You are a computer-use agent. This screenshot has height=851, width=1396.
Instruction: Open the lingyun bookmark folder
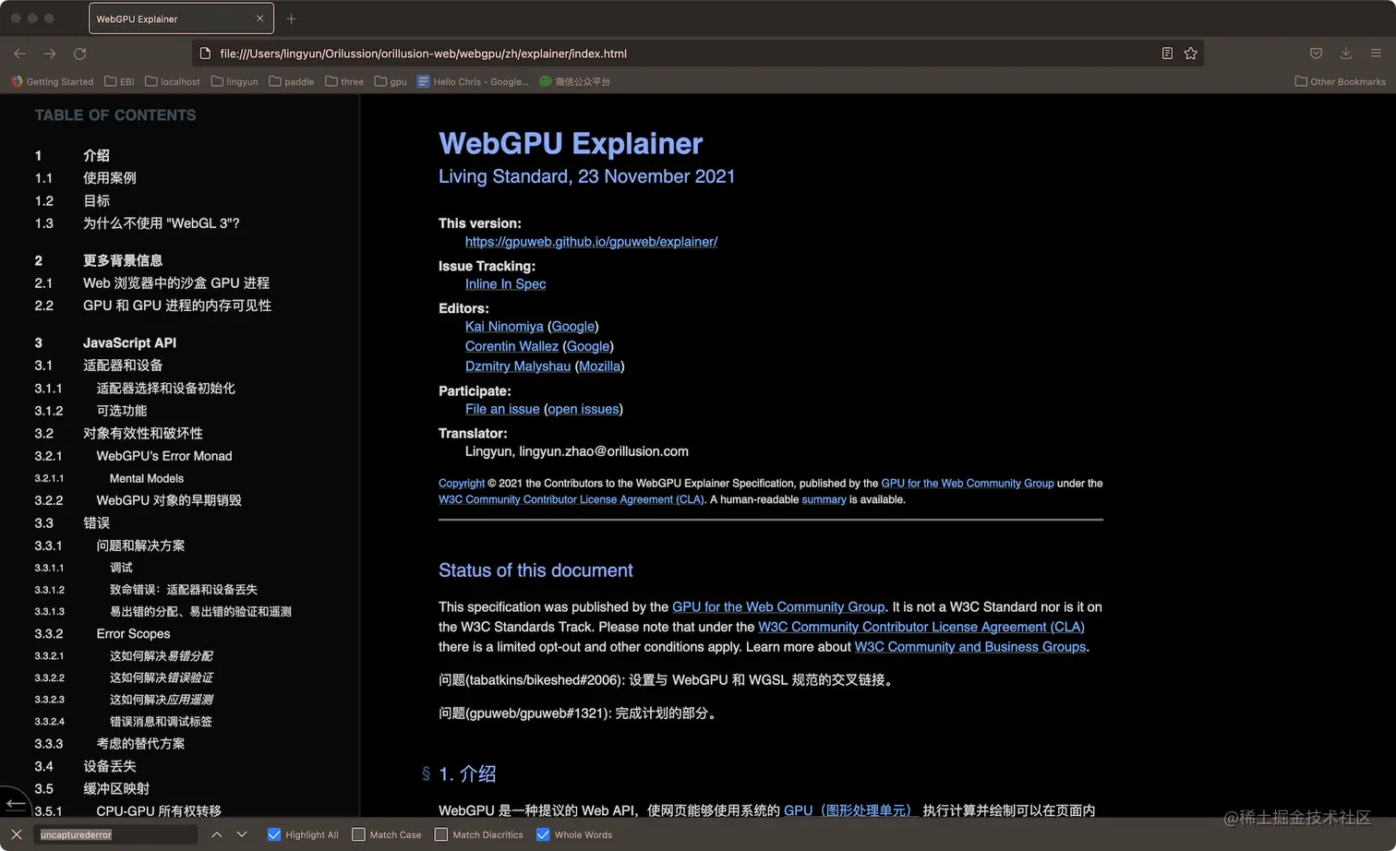[235, 81]
